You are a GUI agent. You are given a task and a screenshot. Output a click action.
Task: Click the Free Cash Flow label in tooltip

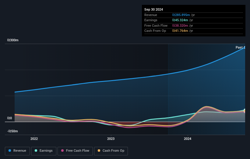coord(156,25)
